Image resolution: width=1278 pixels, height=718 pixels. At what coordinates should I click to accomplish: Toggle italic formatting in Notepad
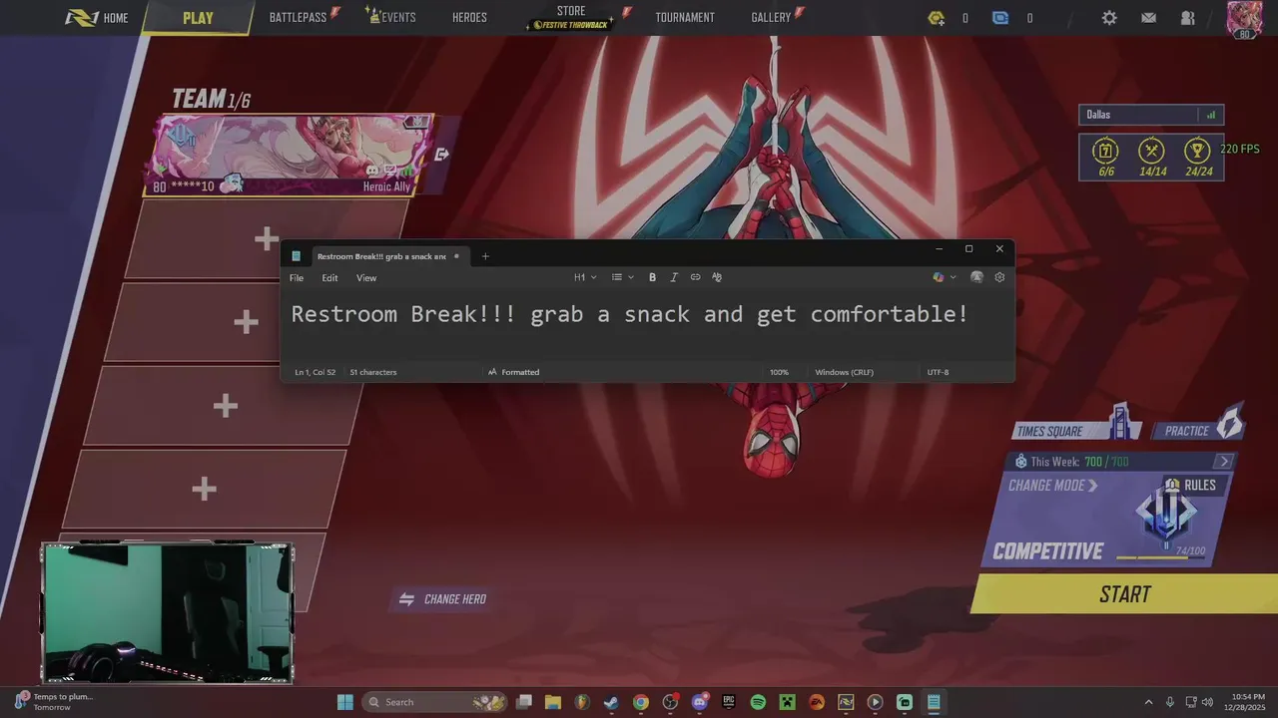click(x=674, y=277)
